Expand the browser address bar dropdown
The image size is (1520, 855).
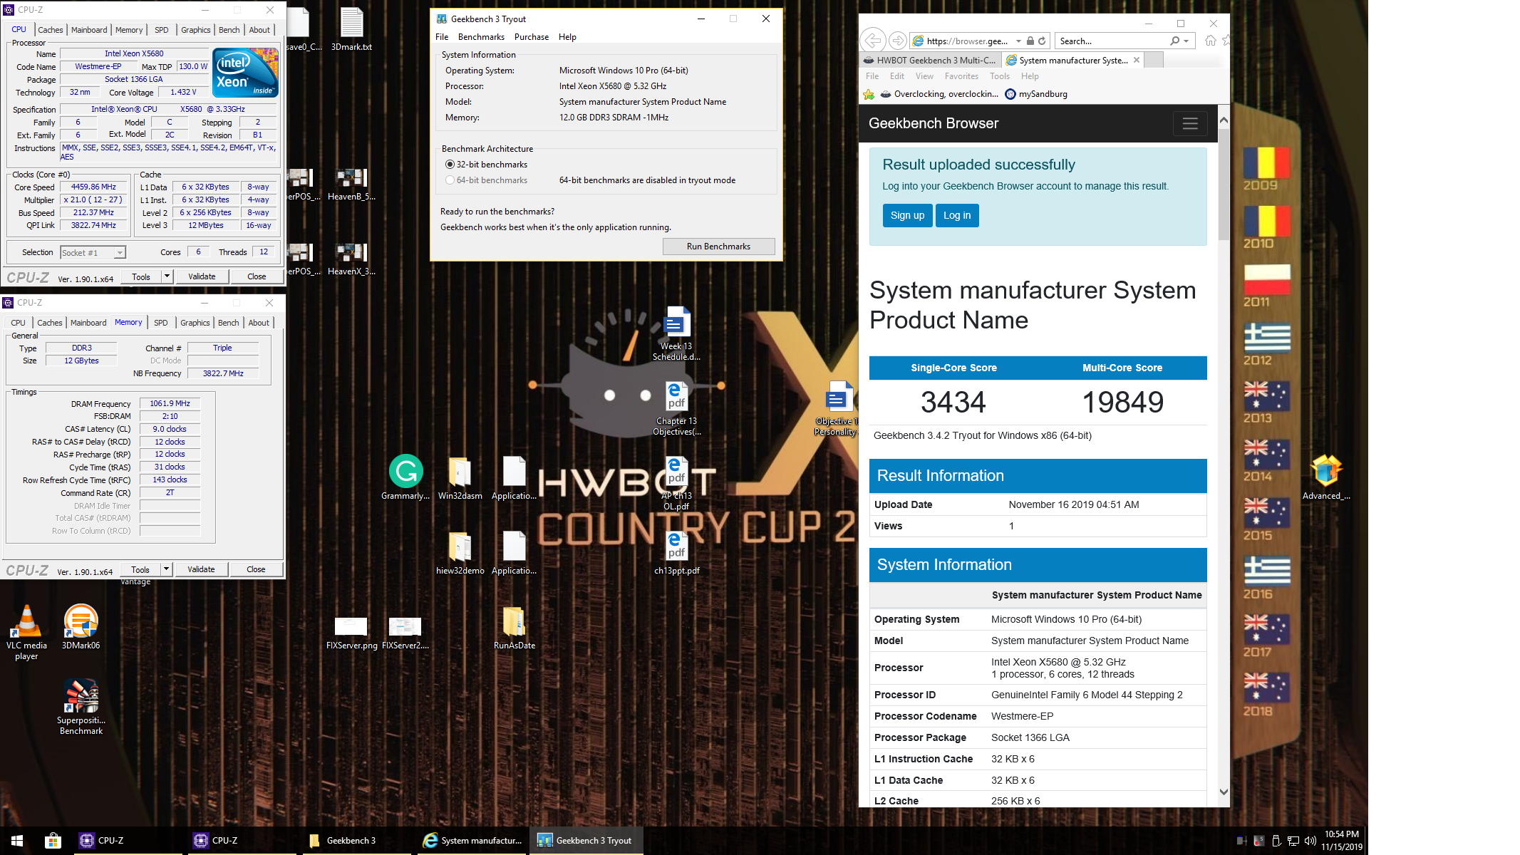tap(1018, 41)
